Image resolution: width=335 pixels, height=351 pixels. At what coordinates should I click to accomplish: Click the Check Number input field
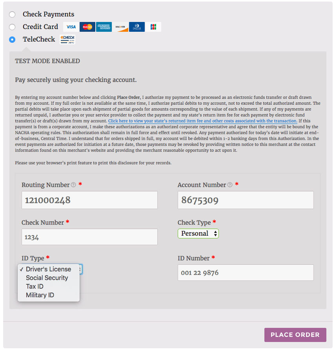tap(89, 236)
